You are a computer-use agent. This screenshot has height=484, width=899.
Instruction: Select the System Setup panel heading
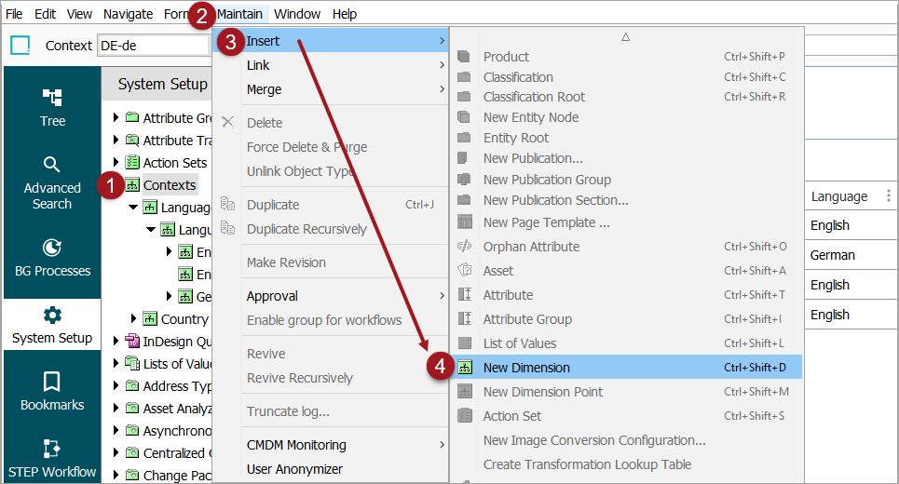click(162, 84)
